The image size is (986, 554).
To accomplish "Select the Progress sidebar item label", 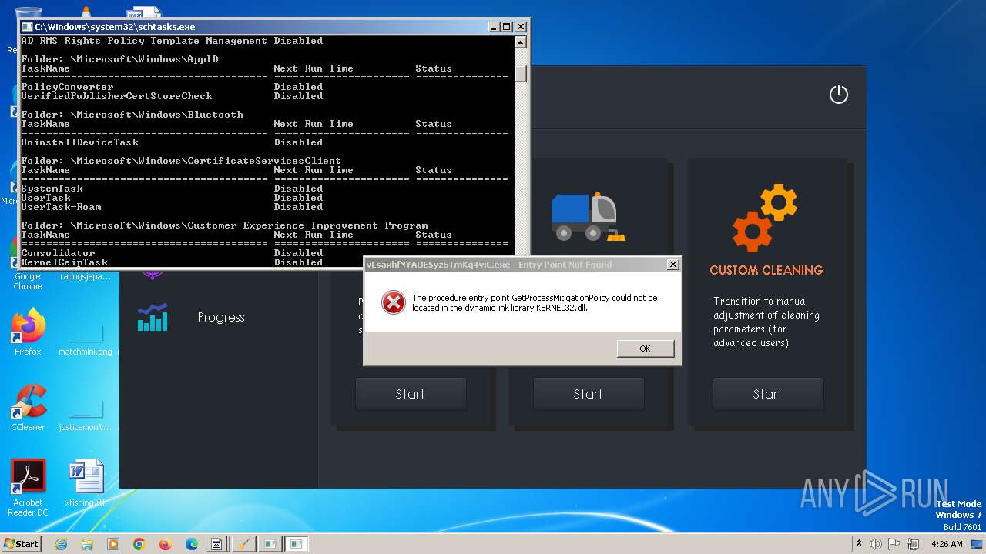I will click(x=221, y=317).
